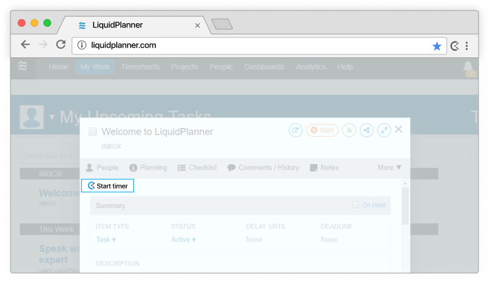The height and width of the screenshot is (291, 489).
Task: Close the LiquidPlanner browser tab
Action: tap(197, 26)
